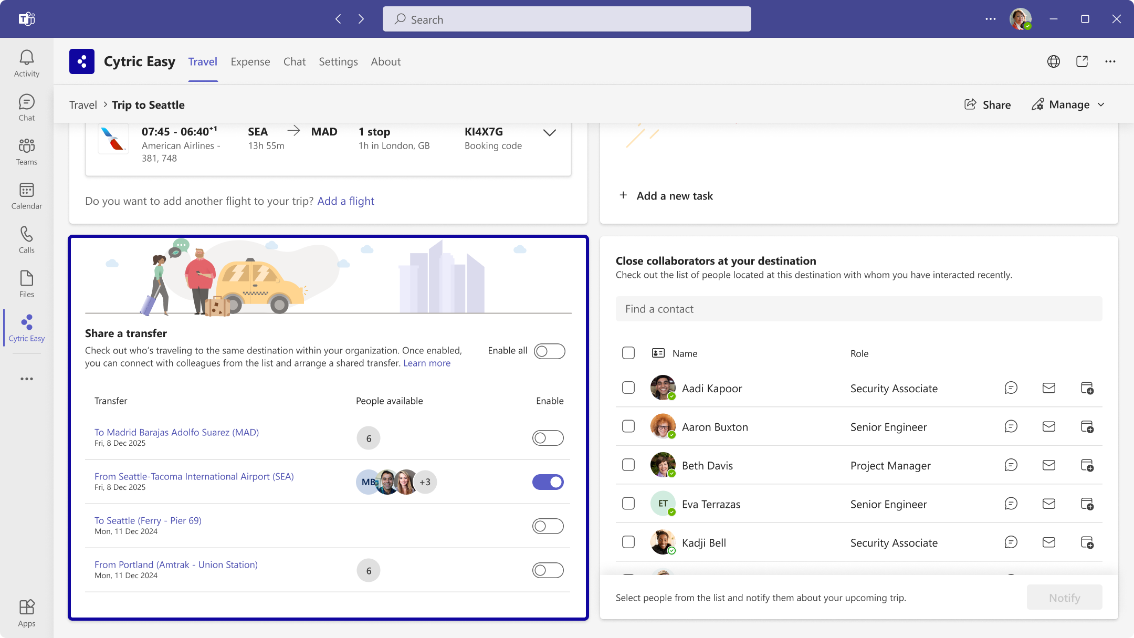This screenshot has width=1134, height=638.
Task: Open Activity in the Teams sidebar
Action: point(26,62)
